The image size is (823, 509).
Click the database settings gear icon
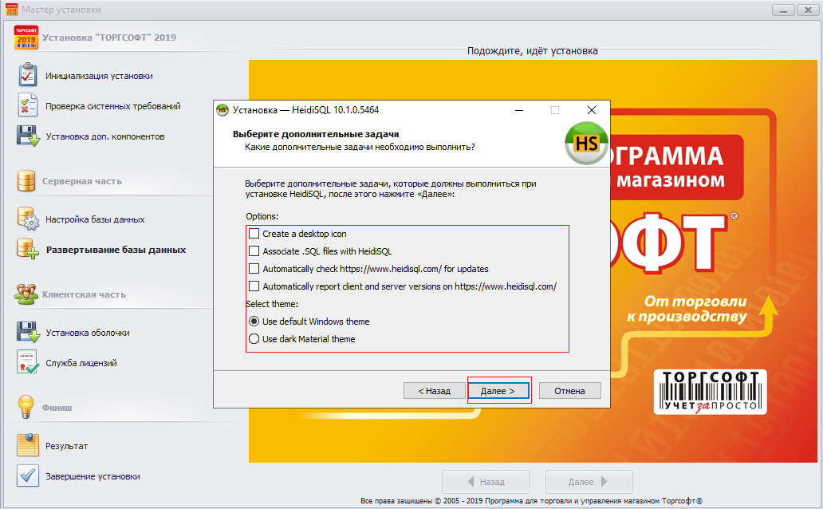[28, 219]
